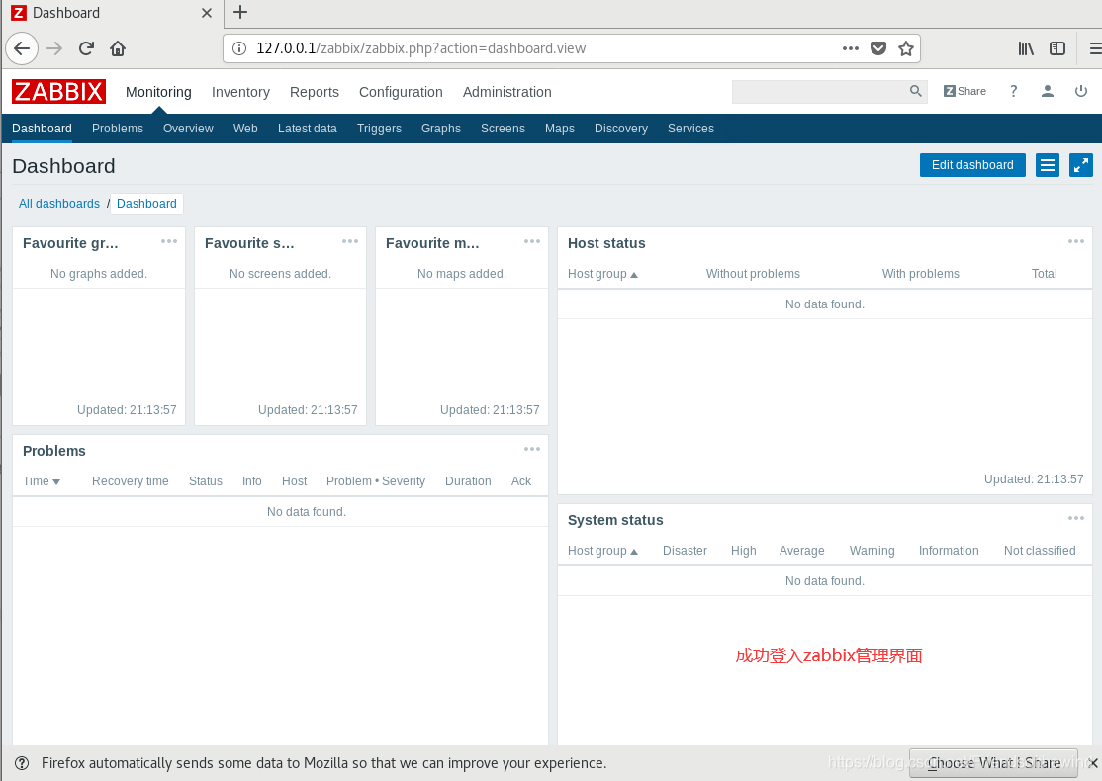The height and width of the screenshot is (781, 1102).
Task: Dismiss the Firefox data notification bar
Action: [x=1093, y=763]
